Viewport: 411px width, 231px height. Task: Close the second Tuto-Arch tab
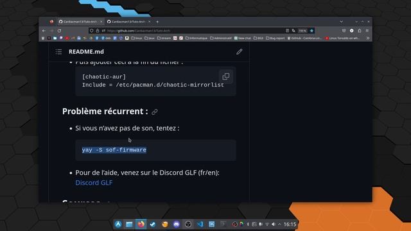(150, 22)
